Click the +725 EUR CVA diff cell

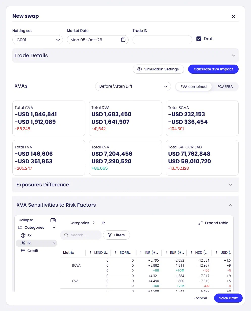point(180,286)
